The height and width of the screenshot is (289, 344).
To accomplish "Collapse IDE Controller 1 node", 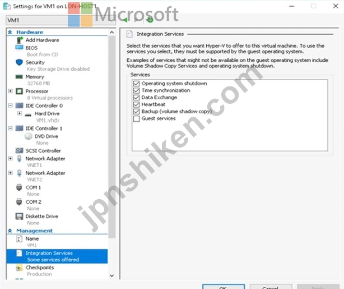I will (10, 128).
